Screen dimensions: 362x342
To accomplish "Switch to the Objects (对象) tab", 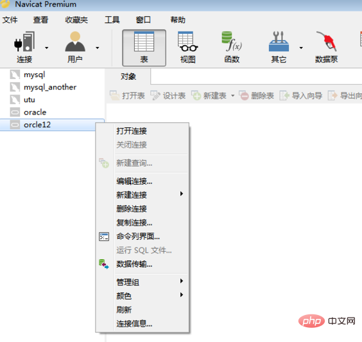I will (128, 76).
